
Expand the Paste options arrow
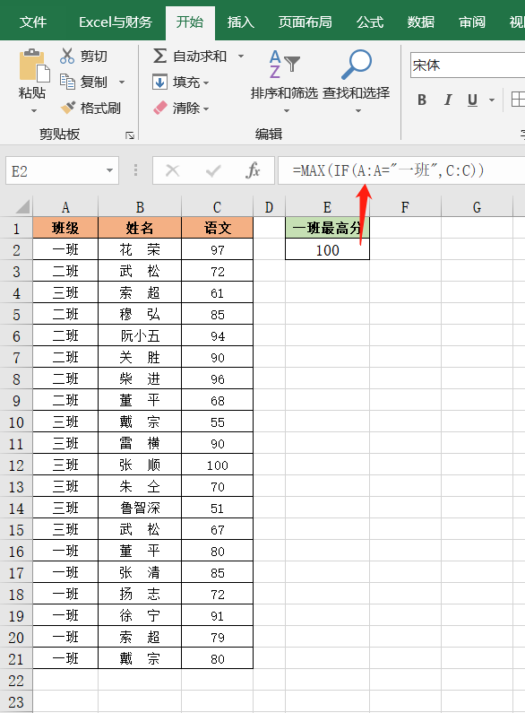[34, 110]
